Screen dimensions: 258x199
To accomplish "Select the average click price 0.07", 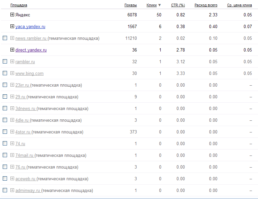I will point(248,26).
